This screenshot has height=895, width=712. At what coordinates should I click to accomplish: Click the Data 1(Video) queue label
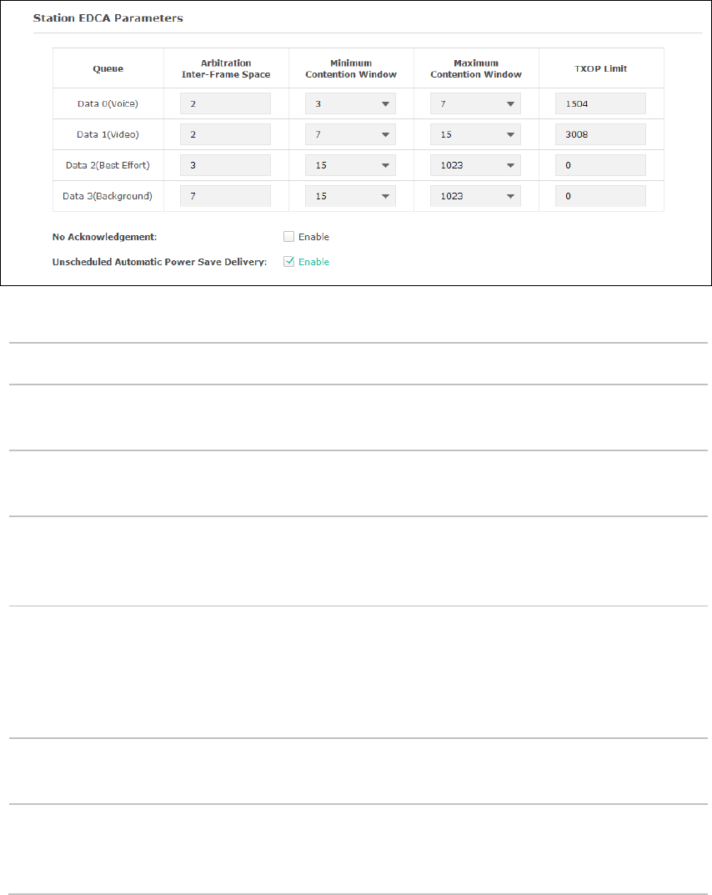pyautogui.click(x=108, y=134)
